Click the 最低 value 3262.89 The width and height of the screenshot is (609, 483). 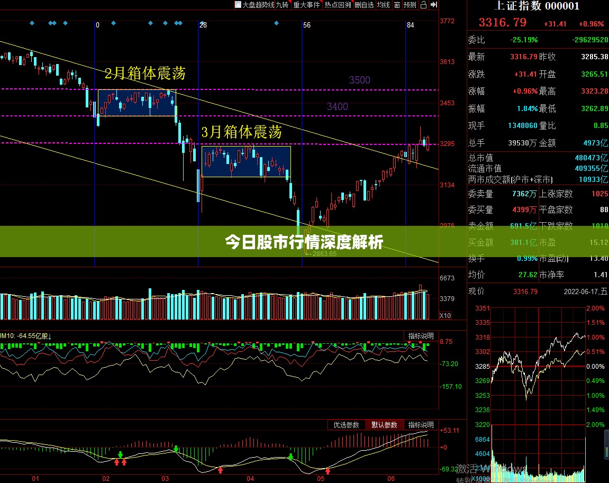pos(595,108)
